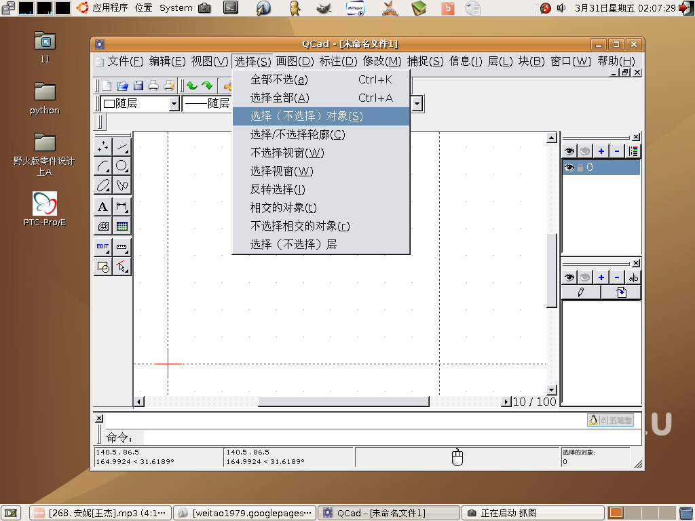Click the vertical scrollbar down arrow
The height and width of the screenshot is (521, 695).
click(551, 390)
